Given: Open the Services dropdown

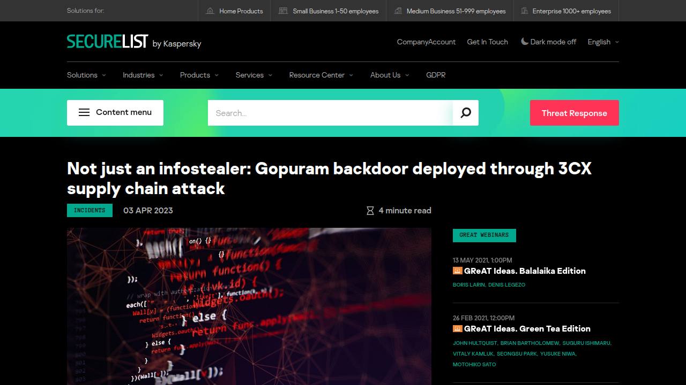Looking at the screenshot, I should [254, 75].
